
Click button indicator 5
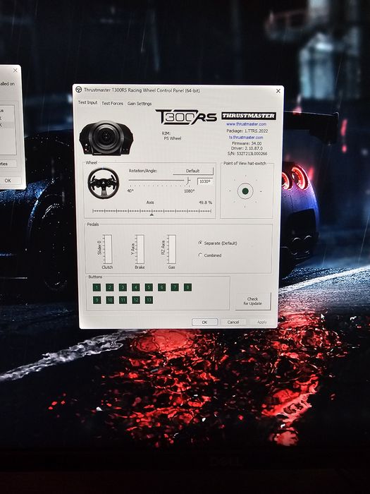click(x=149, y=287)
